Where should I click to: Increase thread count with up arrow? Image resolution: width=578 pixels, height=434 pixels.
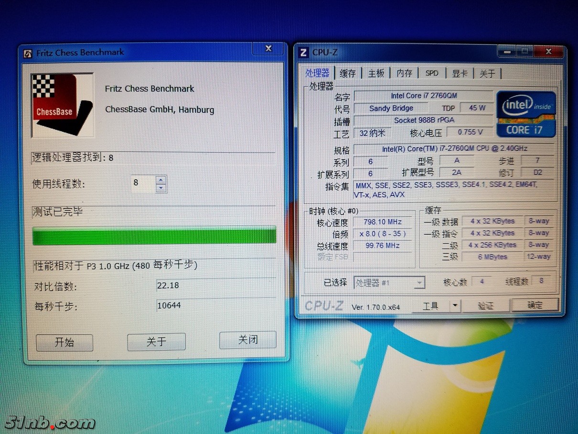pos(161,180)
